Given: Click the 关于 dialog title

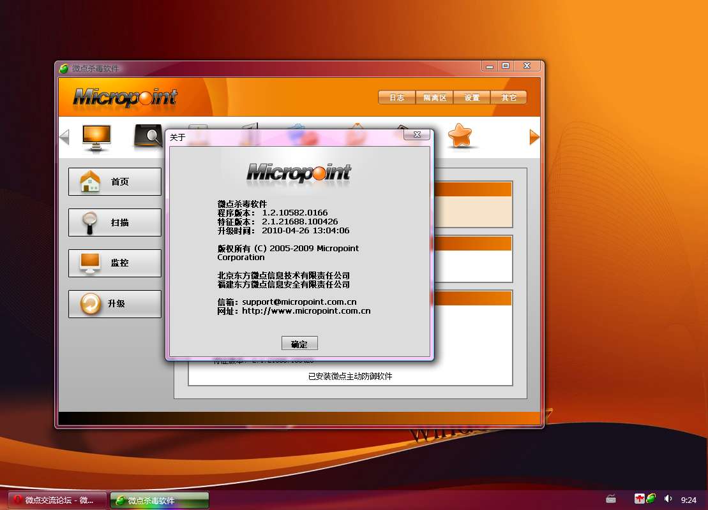Looking at the screenshot, I should pyautogui.click(x=177, y=137).
